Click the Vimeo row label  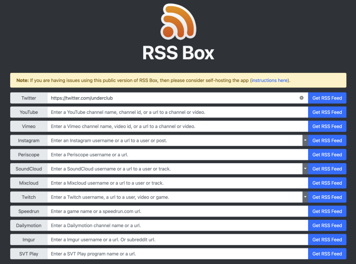(29, 126)
